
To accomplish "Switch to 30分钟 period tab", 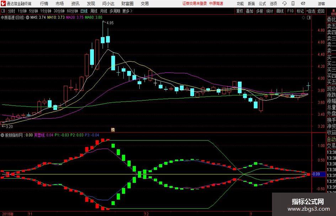I will tap(59, 11).
